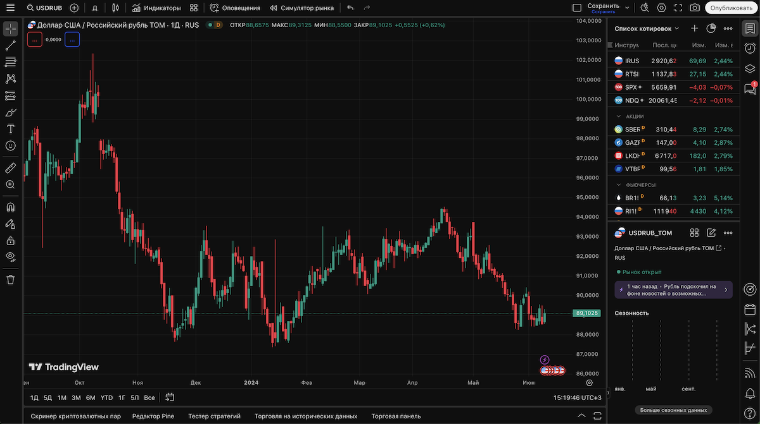Collapse the ФЬЮЧЕРСЫ watchlist section

[619, 185]
